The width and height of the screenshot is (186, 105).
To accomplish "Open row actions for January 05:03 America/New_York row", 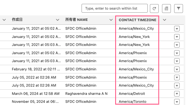I will [x=177, y=45].
